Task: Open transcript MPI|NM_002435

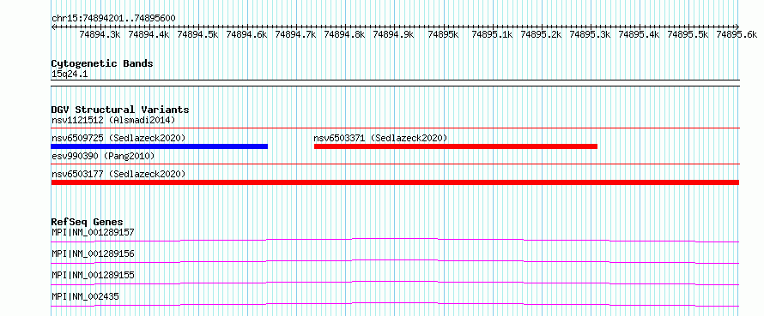Action: point(85,296)
